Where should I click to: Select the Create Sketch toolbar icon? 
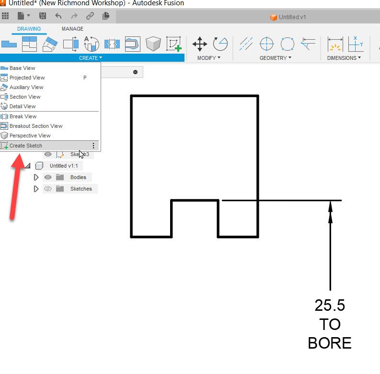174,44
